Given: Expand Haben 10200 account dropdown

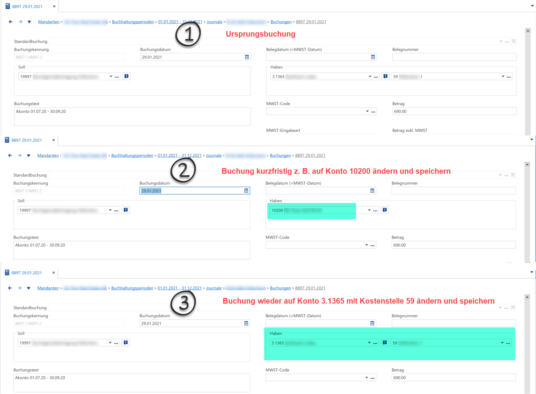Looking at the screenshot, I should (x=369, y=210).
